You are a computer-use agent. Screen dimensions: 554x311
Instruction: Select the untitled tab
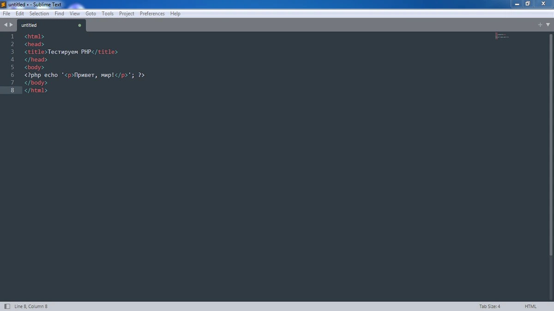point(51,25)
